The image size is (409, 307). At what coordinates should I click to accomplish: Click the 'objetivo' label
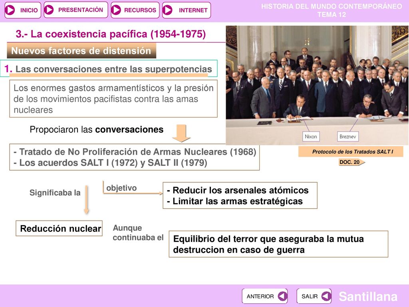click(x=121, y=188)
